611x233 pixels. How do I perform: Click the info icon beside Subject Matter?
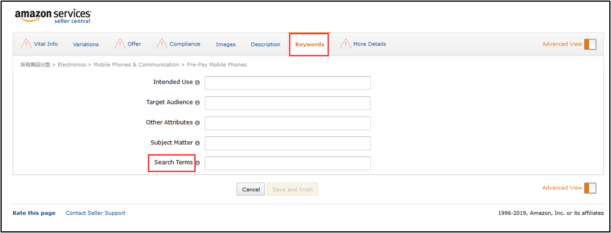[197, 143]
